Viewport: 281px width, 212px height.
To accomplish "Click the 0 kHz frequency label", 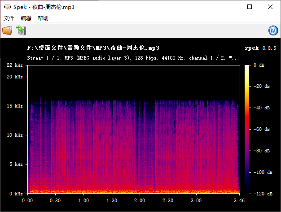I will [x=16, y=194].
